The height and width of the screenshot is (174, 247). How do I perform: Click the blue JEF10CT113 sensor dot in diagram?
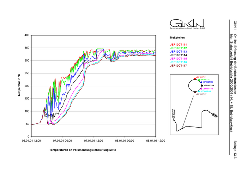(201, 82)
